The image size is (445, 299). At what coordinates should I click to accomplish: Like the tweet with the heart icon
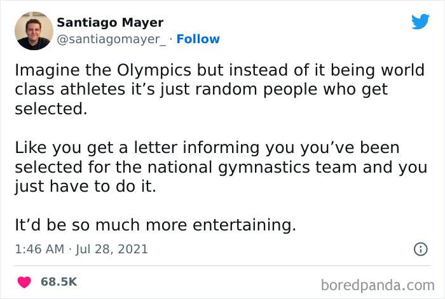tap(24, 281)
